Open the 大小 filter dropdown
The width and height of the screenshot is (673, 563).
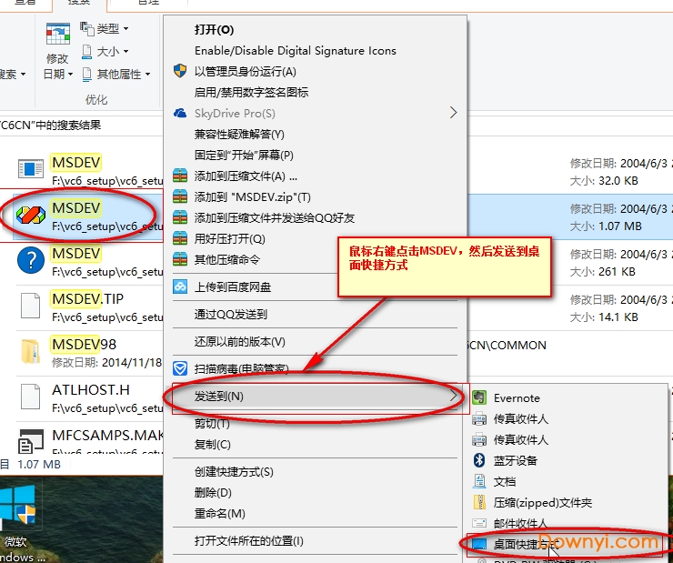(105, 52)
